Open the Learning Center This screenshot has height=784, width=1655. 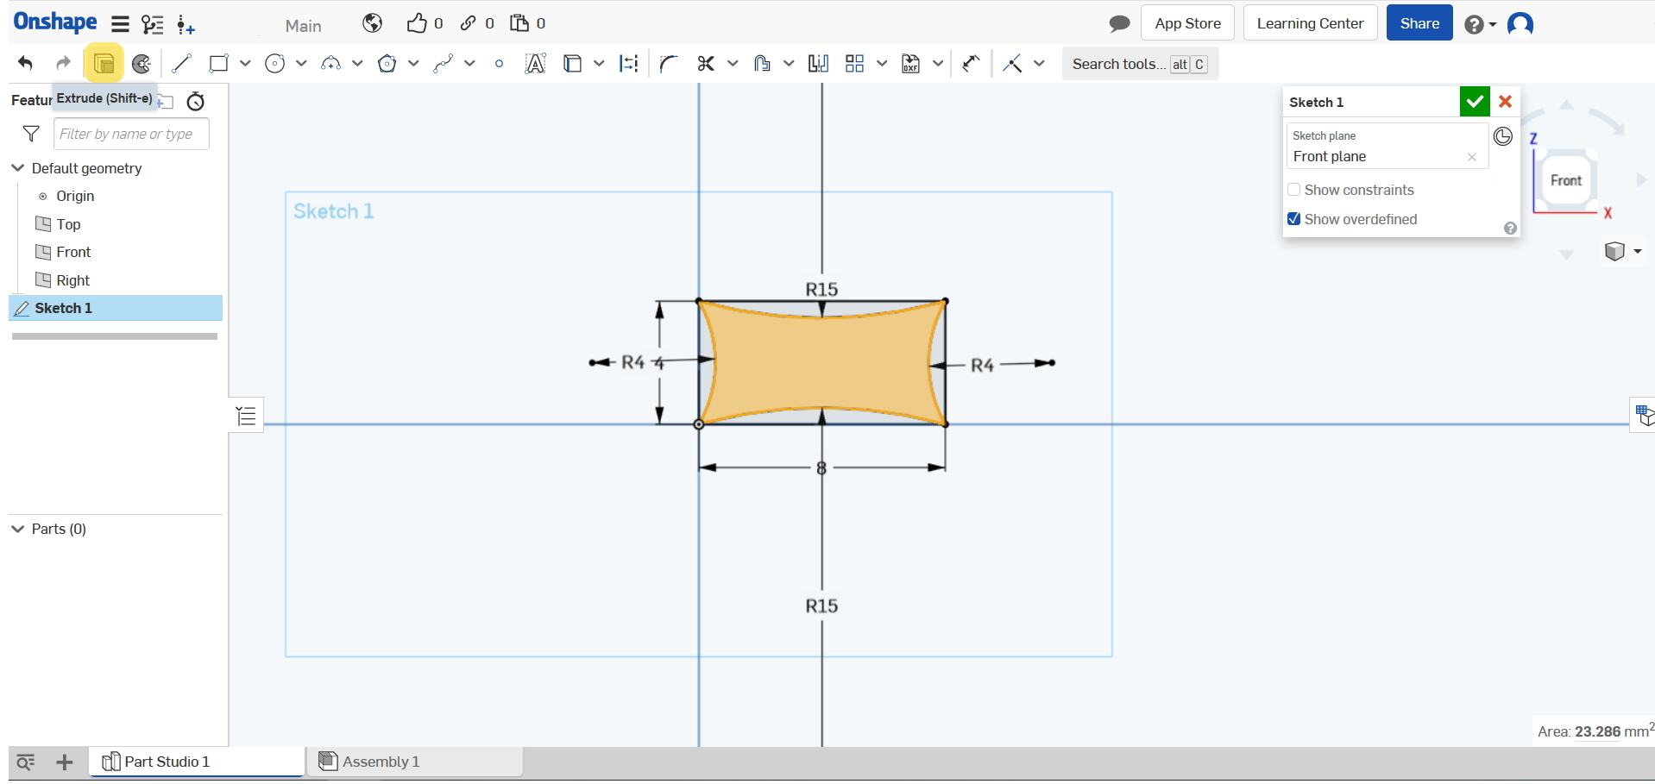[1309, 23]
